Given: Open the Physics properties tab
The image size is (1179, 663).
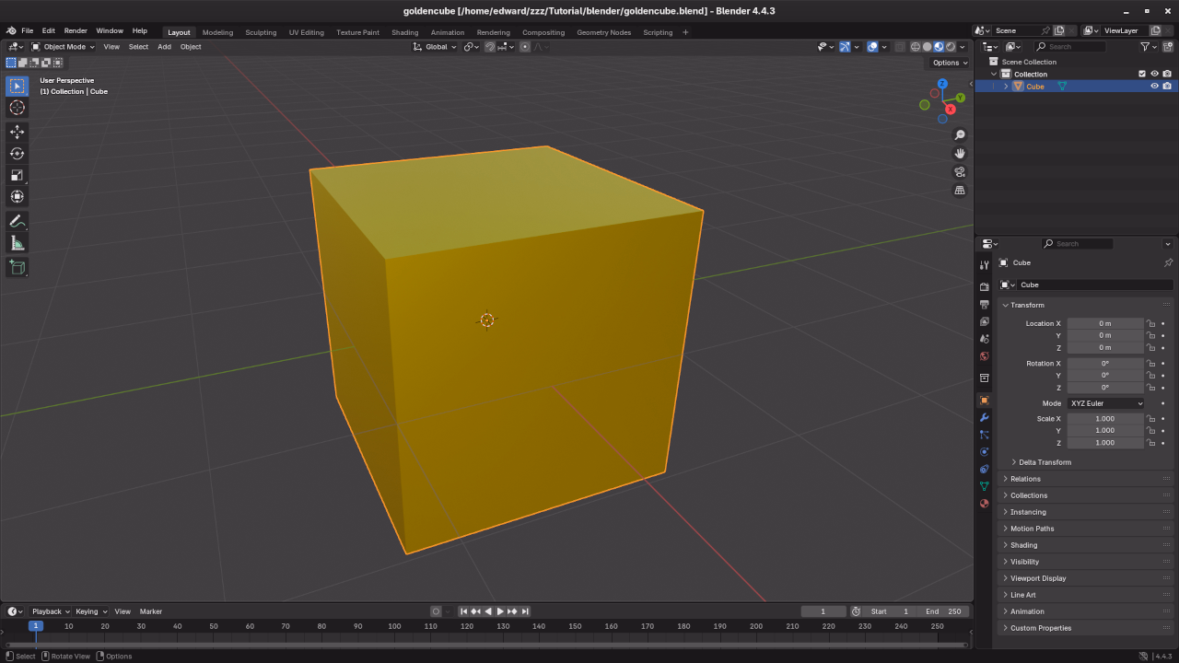Looking at the screenshot, I should click(x=984, y=452).
